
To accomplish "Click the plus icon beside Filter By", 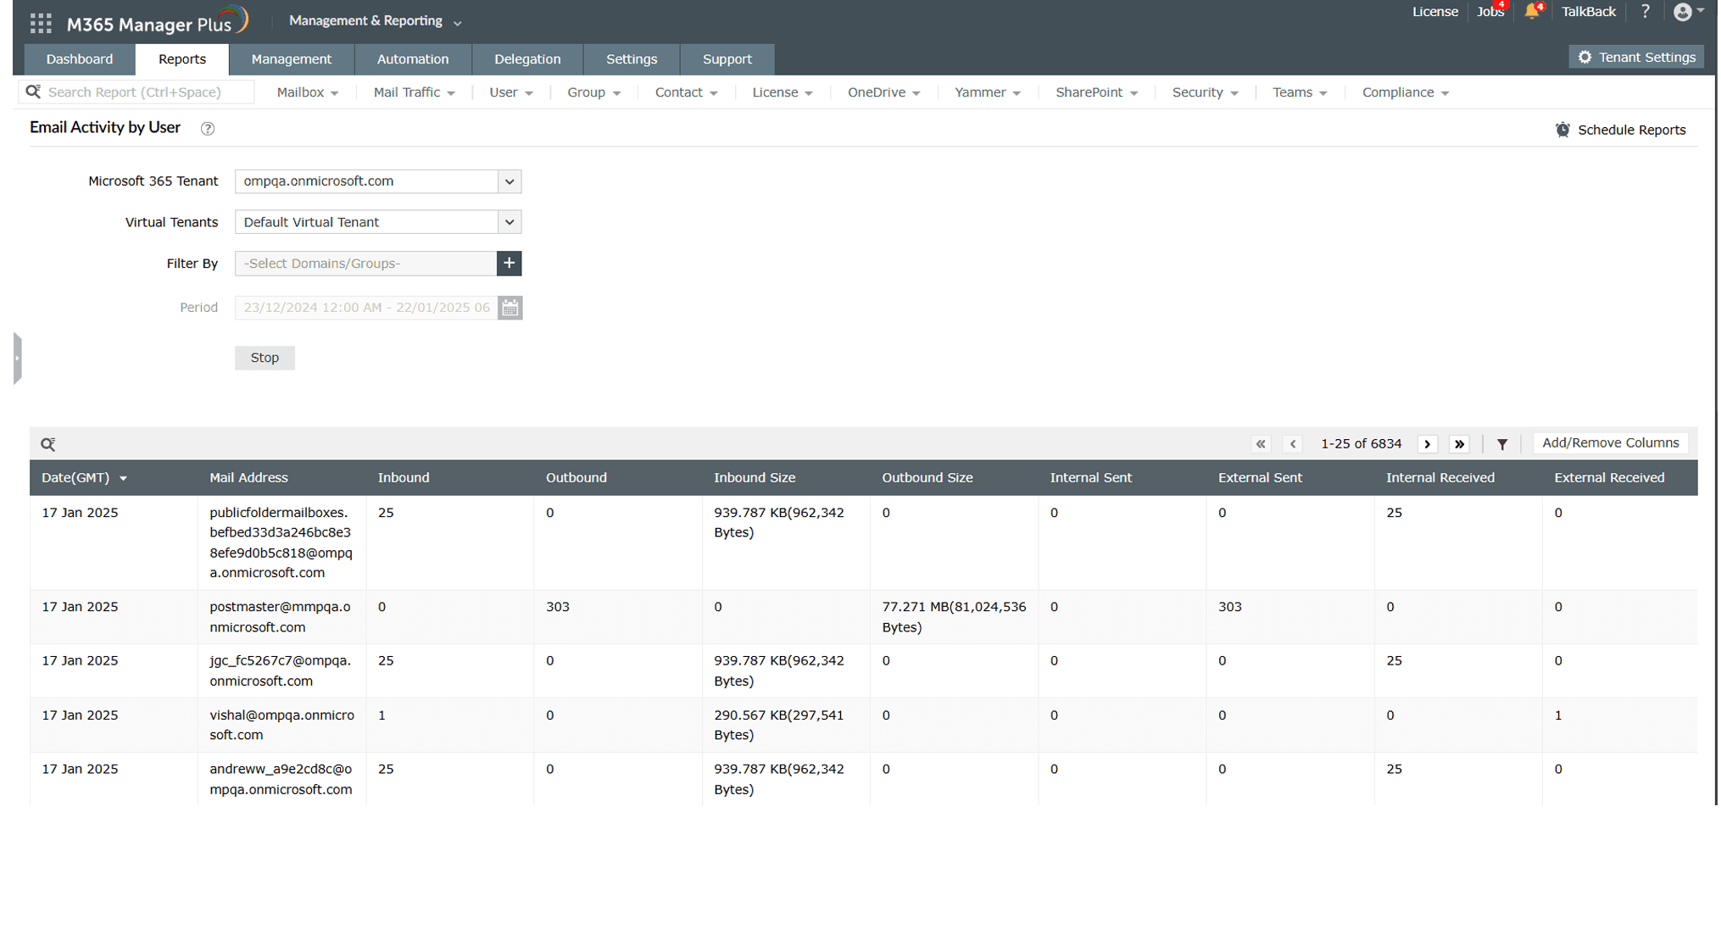I will pos(509,264).
